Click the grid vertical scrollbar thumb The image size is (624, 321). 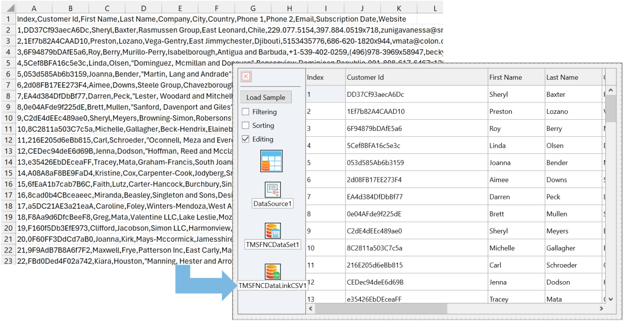[x=611, y=108]
